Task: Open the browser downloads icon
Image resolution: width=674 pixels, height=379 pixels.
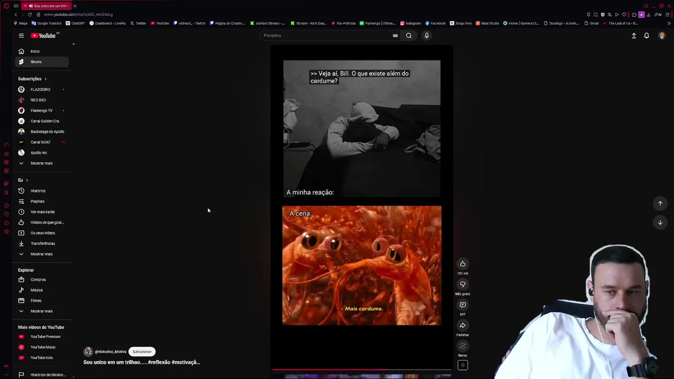Action: point(648,14)
